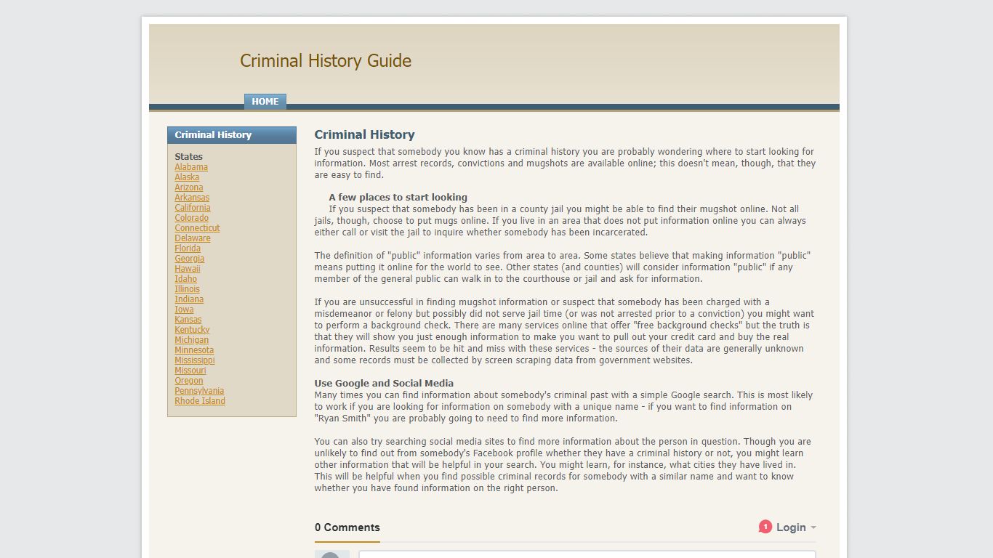Open the Rhode Island state link

[200, 401]
